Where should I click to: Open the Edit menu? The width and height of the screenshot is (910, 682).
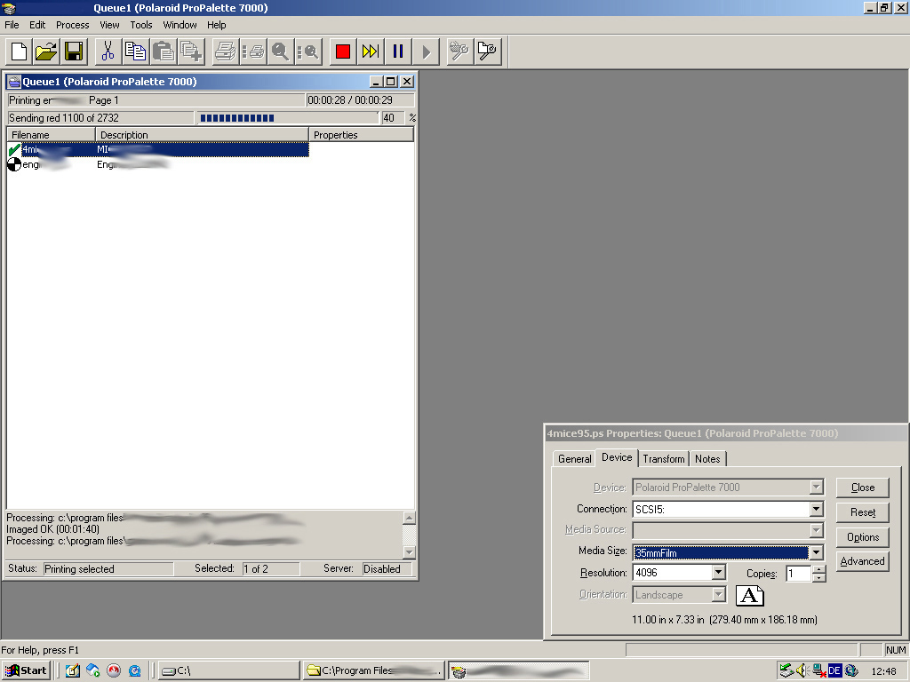click(37, 25)
